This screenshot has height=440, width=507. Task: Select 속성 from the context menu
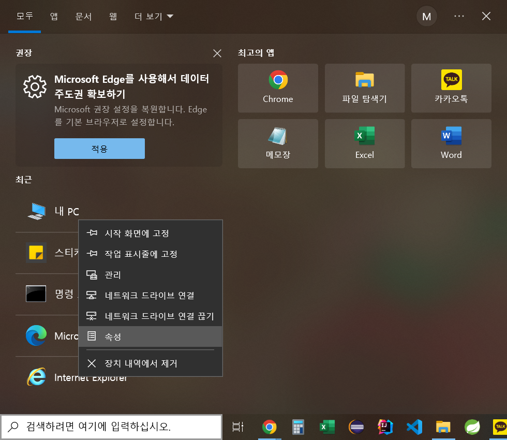coord(151,336)
